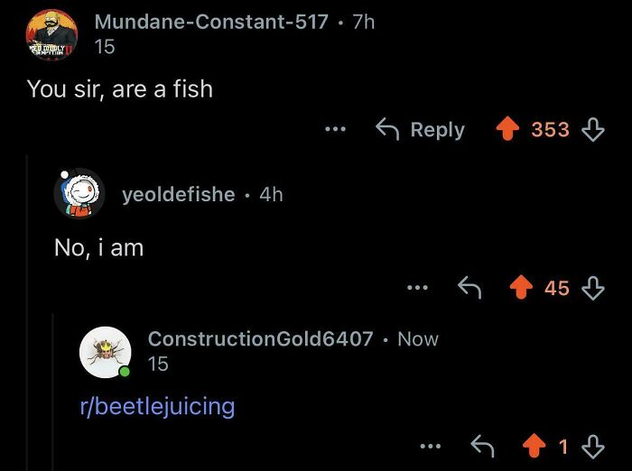Open yeoldefishe's user profile
The width and height of the screenshot is (632, 471).
coord(178,194)
